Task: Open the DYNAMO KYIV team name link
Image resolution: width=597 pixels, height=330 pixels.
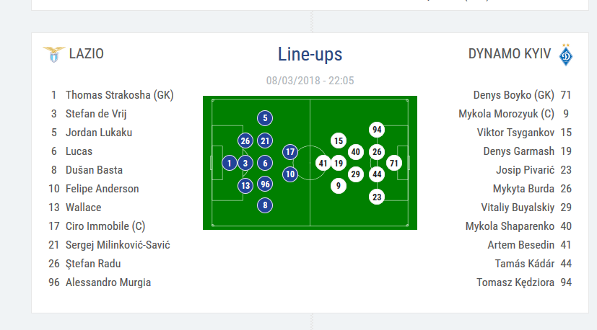Action: (510, 54)
